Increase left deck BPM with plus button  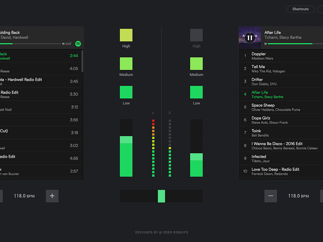click(x=52, y=196)
